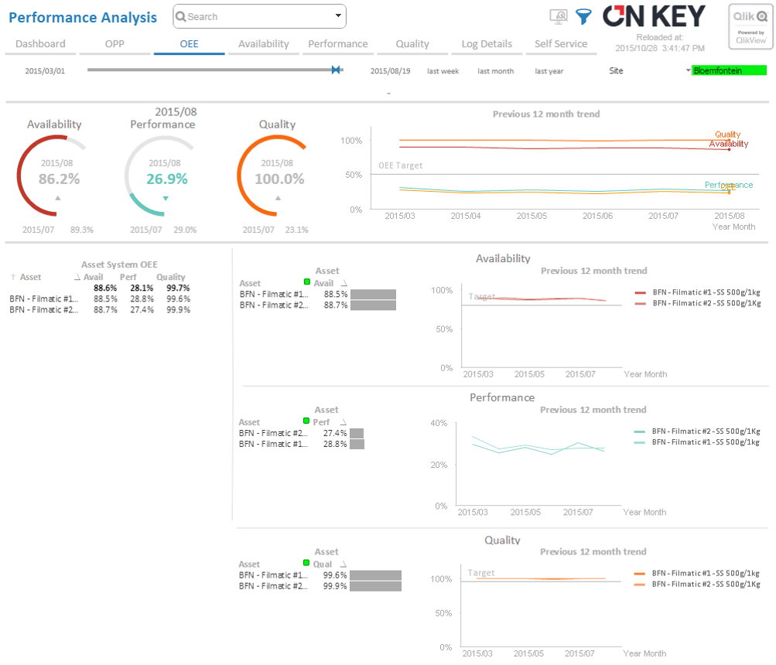Click the blue filter funnel icon
Viewport: 776px width, 665px height.
pyautogui.click(x=583, y=17)
